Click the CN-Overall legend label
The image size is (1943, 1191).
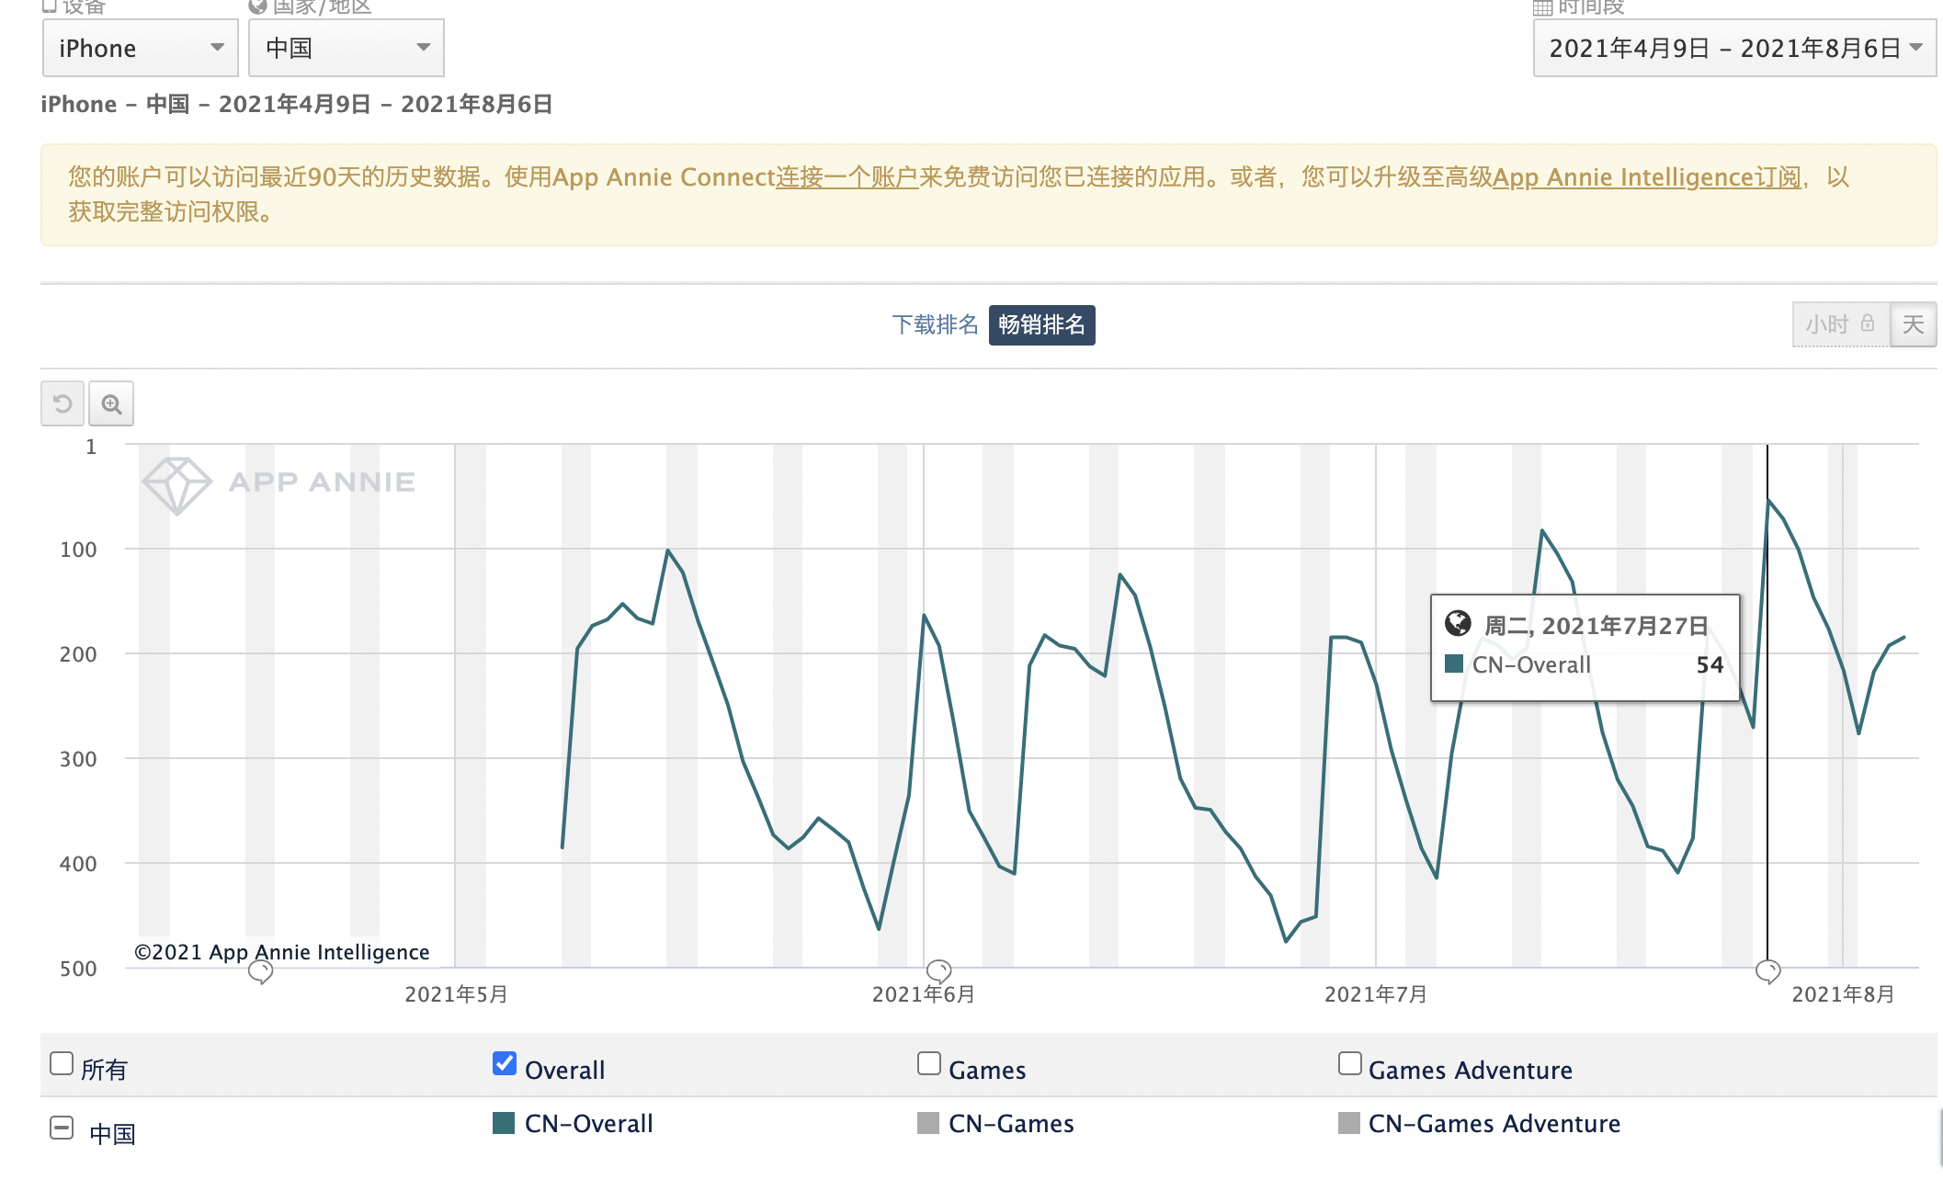coord(588,1123)
